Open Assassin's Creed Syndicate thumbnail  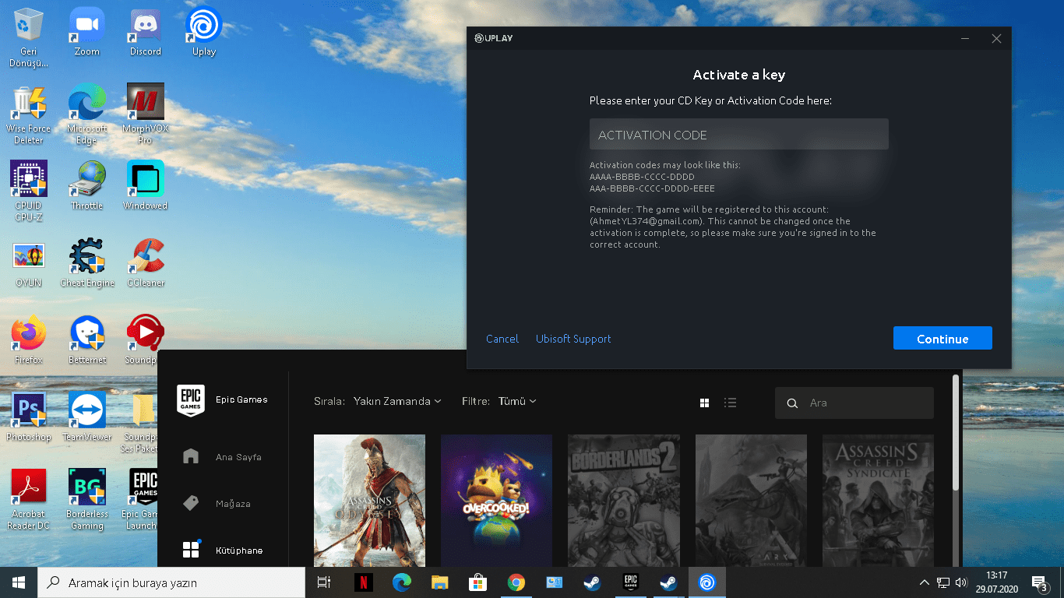point(878,501)
